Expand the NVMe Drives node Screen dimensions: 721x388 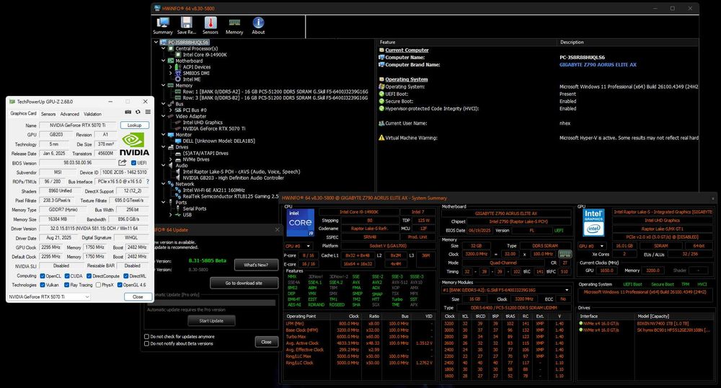171,159
